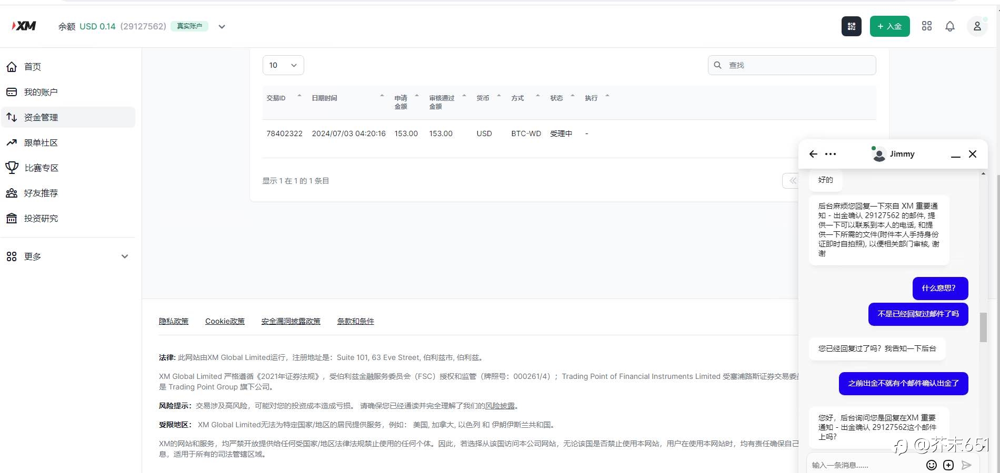Click the 查找 search field
This screenshot has width=1000, height=473.
792,65
